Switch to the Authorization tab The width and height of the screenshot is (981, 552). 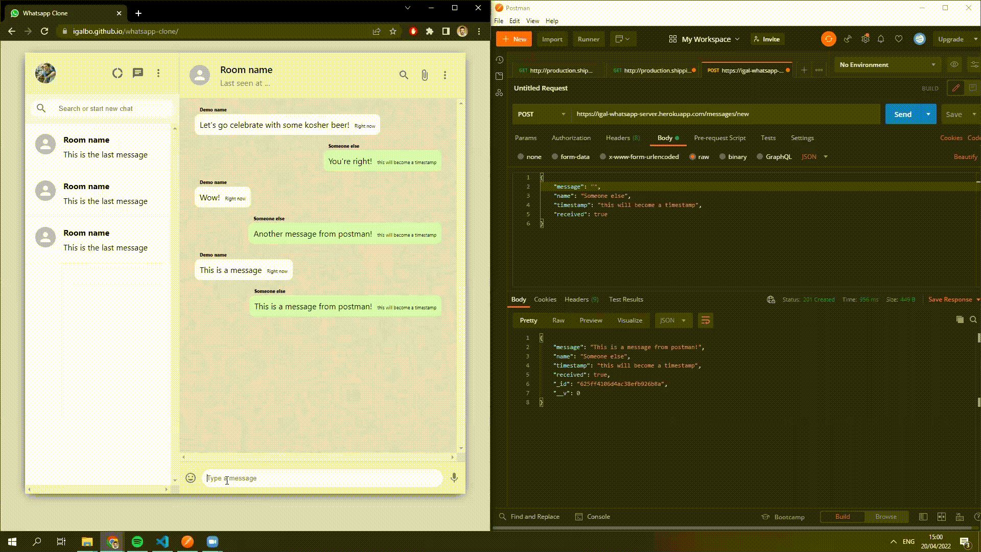(571, 138)
